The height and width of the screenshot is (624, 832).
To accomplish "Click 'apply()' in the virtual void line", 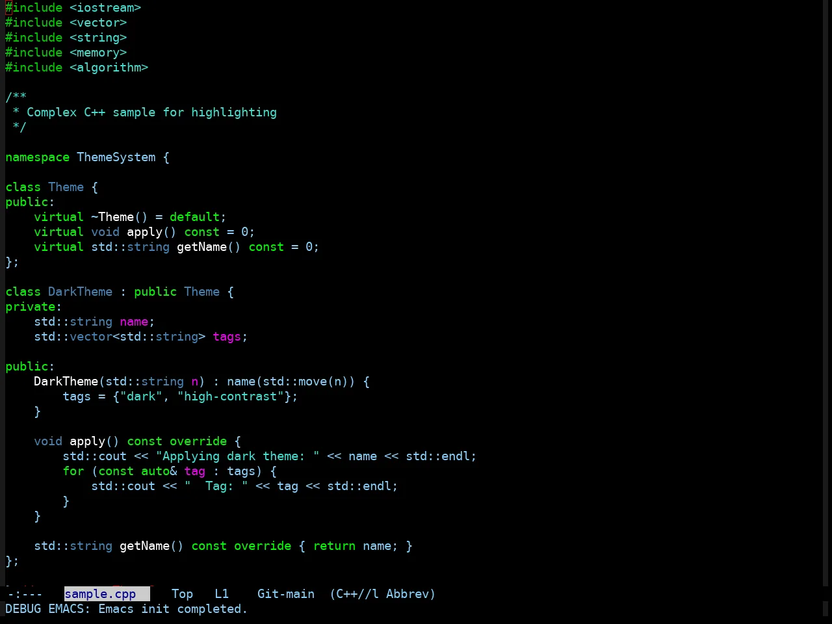I will (x=151, y=232).
